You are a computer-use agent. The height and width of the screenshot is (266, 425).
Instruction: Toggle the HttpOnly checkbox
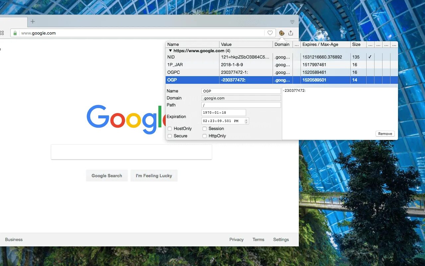205,136
